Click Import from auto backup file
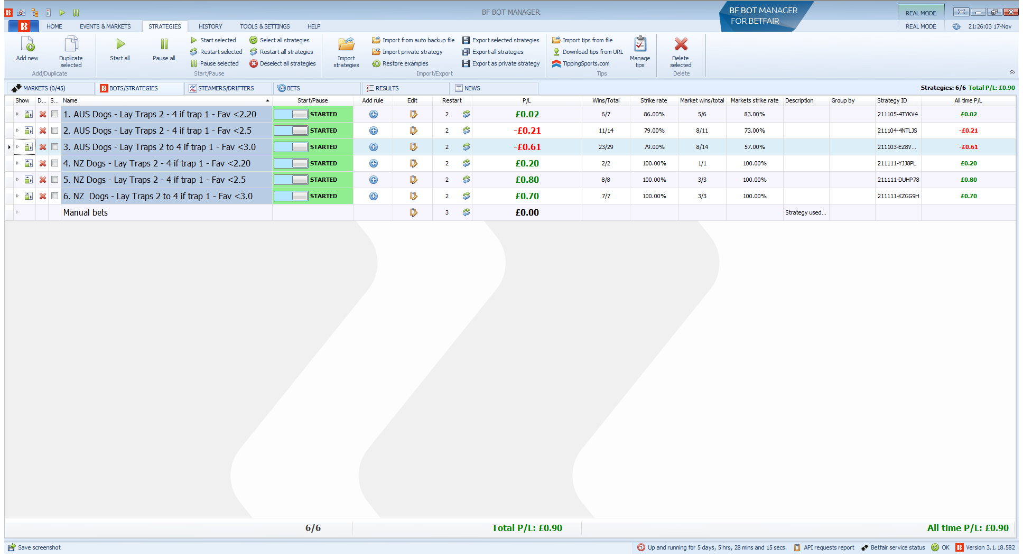Image resolution: width=1023 pixels, height=558 pixels. coord(413,40)
